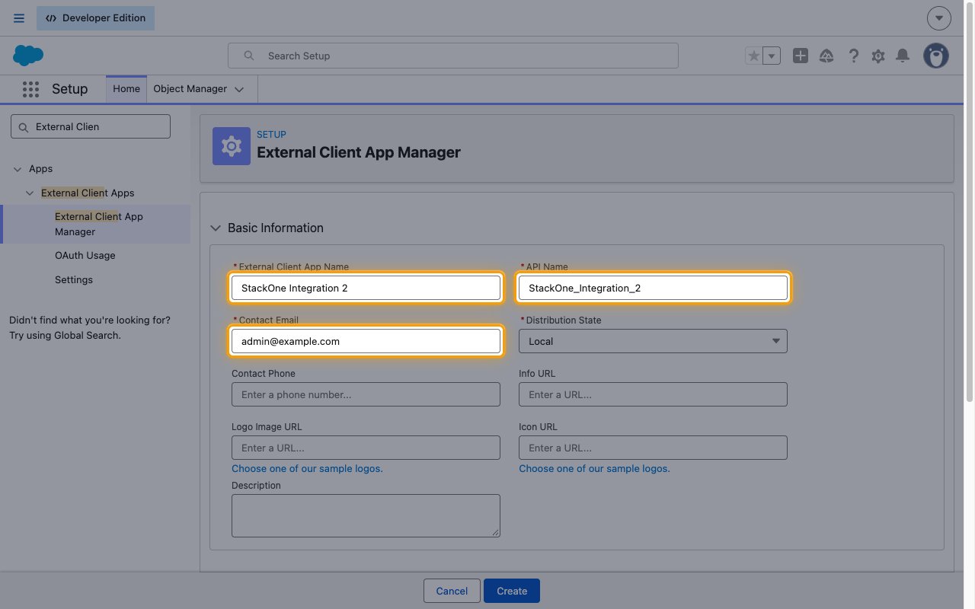The height and width of the screenshot is (609, 975).
Task: Click the Cancel button
Action: (x=452, y=591)
